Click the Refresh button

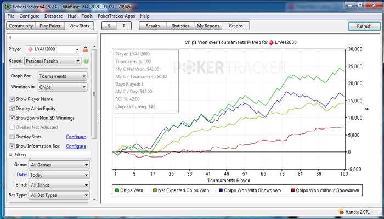click(364, 26)
